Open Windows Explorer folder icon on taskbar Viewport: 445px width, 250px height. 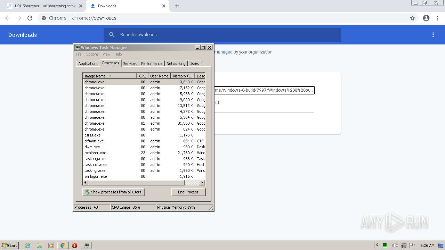coord(39,245)
